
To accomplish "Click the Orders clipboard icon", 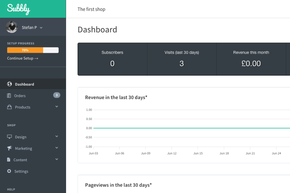I will pos(9,96).
